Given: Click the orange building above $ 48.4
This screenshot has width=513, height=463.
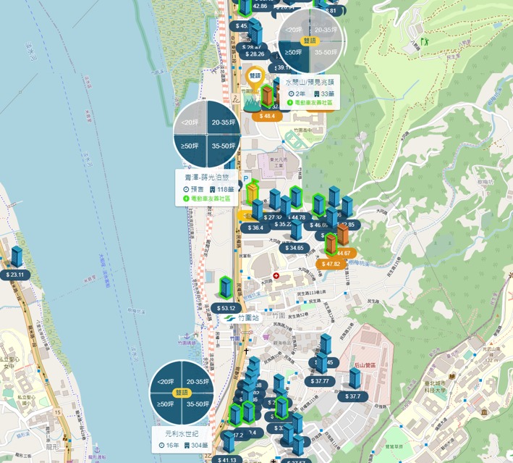Looking at the screenshot, I should click(x=267, y=96).
